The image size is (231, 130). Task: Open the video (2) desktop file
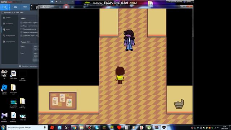tap(23, 117)
